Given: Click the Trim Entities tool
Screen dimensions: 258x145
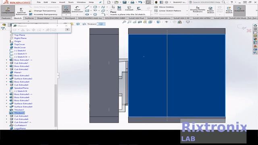Looking at the screenshot, I should 119,8.
